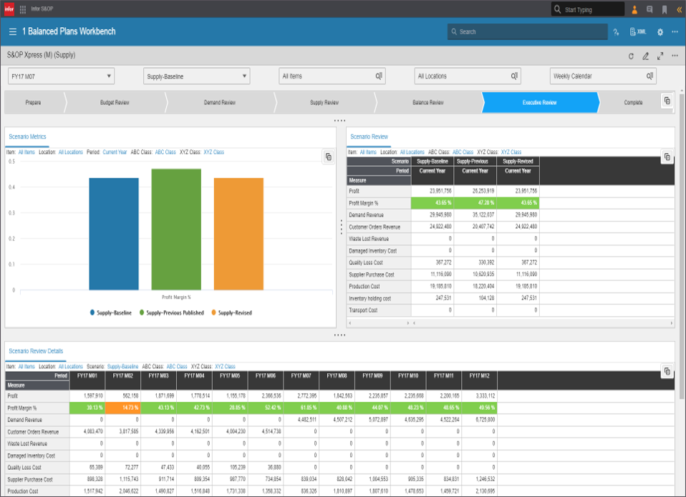Click the edit pencil on the Supply panel
686x497 pixels.
[646, 55]
